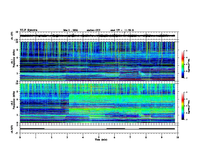
Task: Select the "start UT = 11:50:0" text
Action: [x=122, y=30]
